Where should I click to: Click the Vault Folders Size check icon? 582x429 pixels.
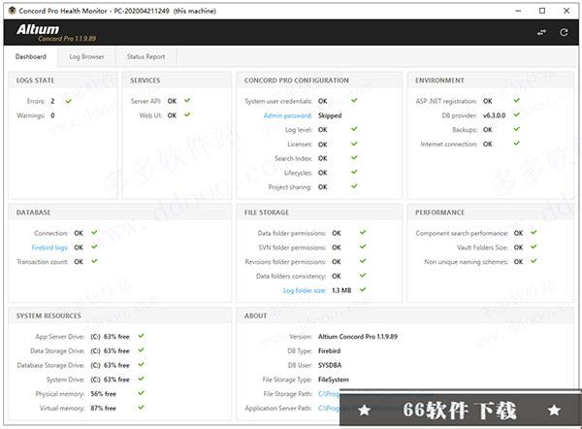[533, 247]
